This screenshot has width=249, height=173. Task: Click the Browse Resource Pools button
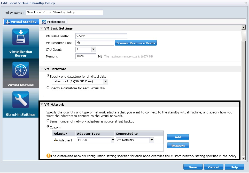136,43
